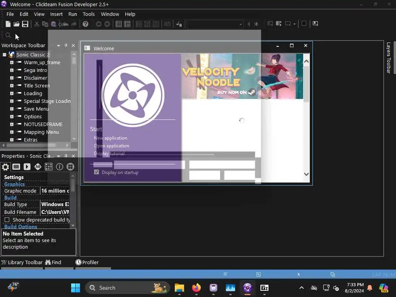Open the last globe-grid tab in Properties
This screenshot has height=297, width=396.
tap(70, 167)
